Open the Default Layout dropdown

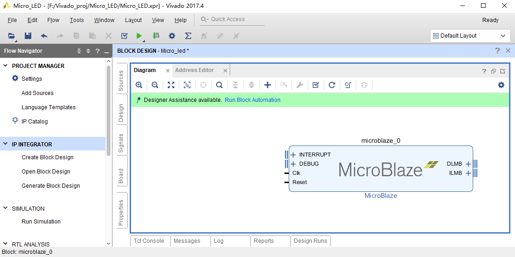(470, 36)
